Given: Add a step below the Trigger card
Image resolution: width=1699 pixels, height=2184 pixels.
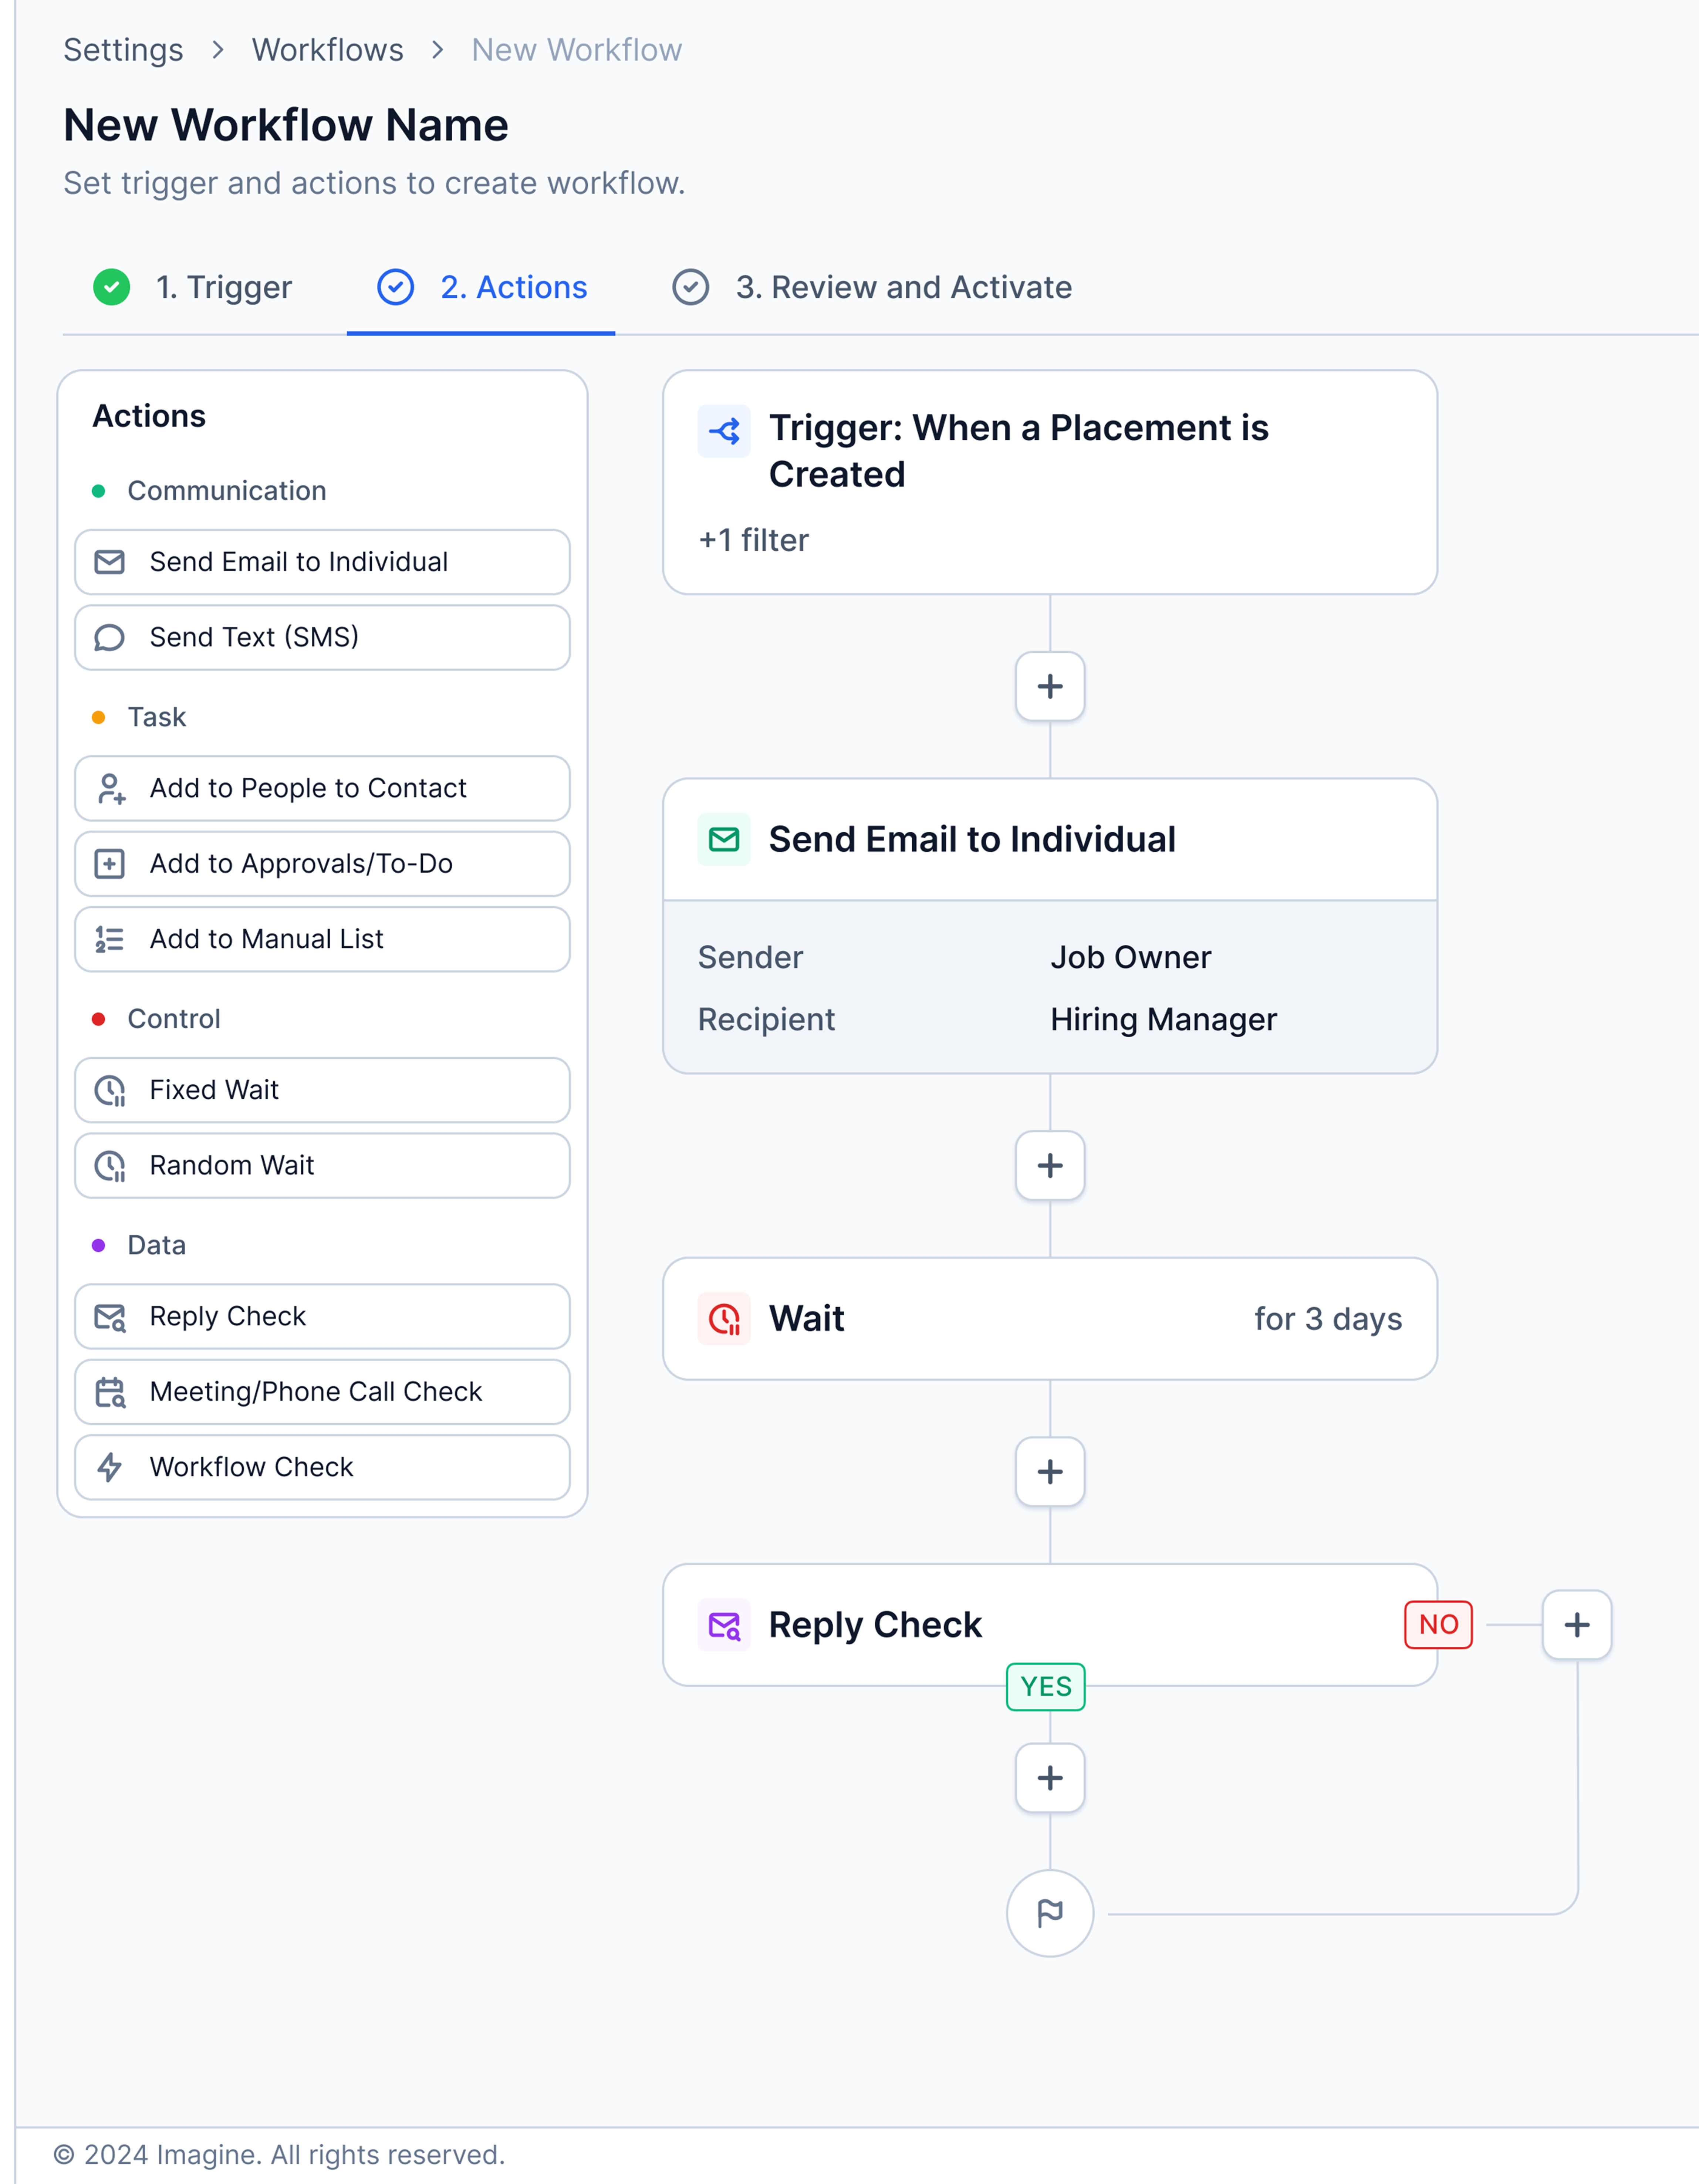Looking at the screenshot, I should (1050, 686).
